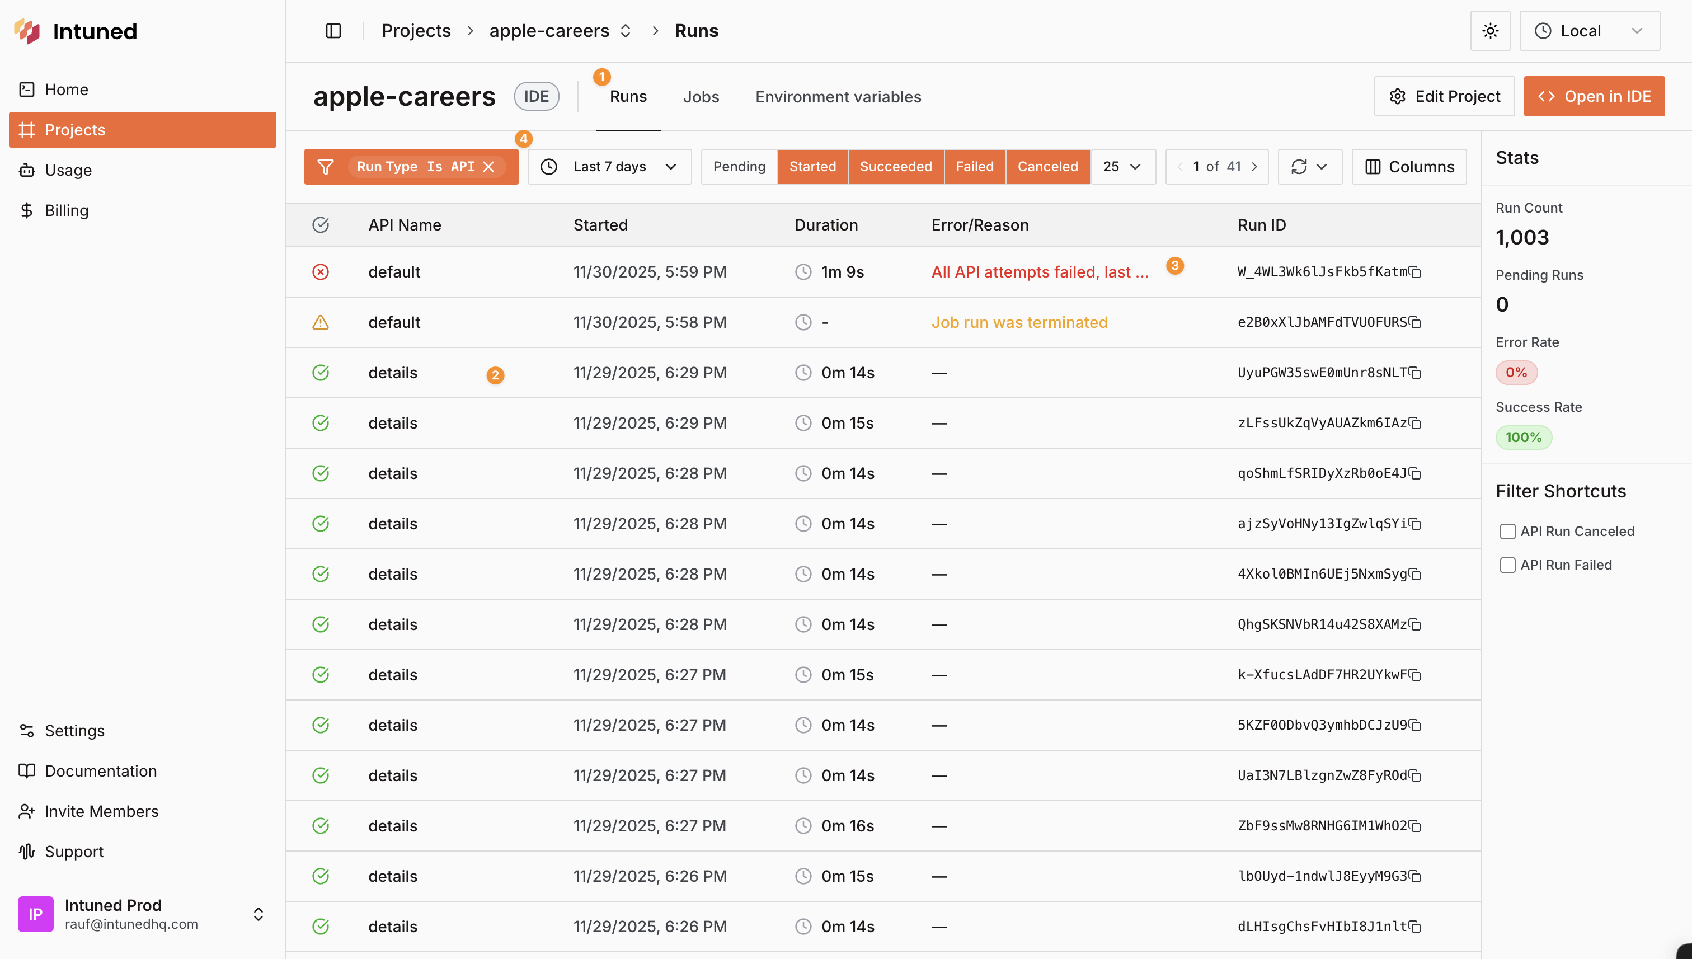Image resolution: width=1692 pixels, height=959 pixels.
Task: Open the Environment variables tab
Action: pos(838,96)
